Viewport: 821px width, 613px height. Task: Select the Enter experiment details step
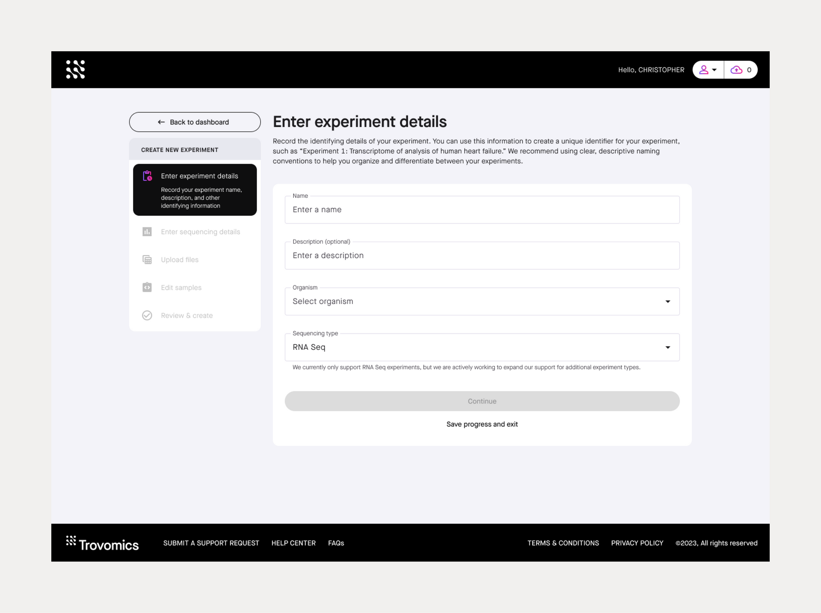click(195, 190)
